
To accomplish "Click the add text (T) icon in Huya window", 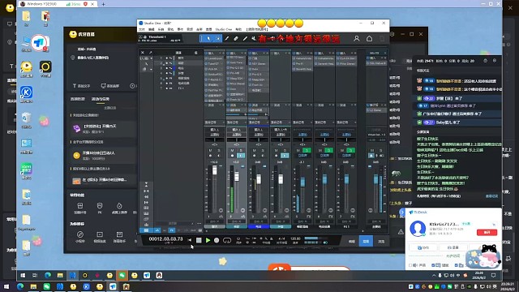I will 75,86.
